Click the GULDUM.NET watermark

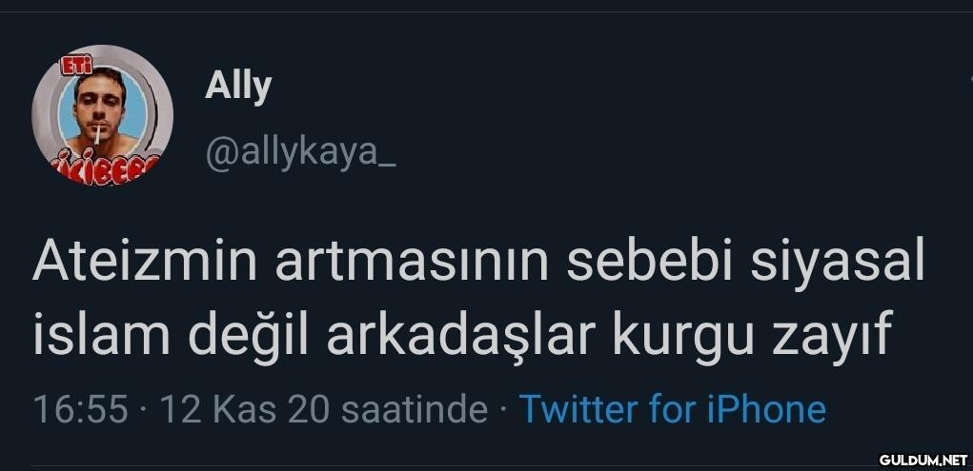pyautogui.click(x=923, y=460)
